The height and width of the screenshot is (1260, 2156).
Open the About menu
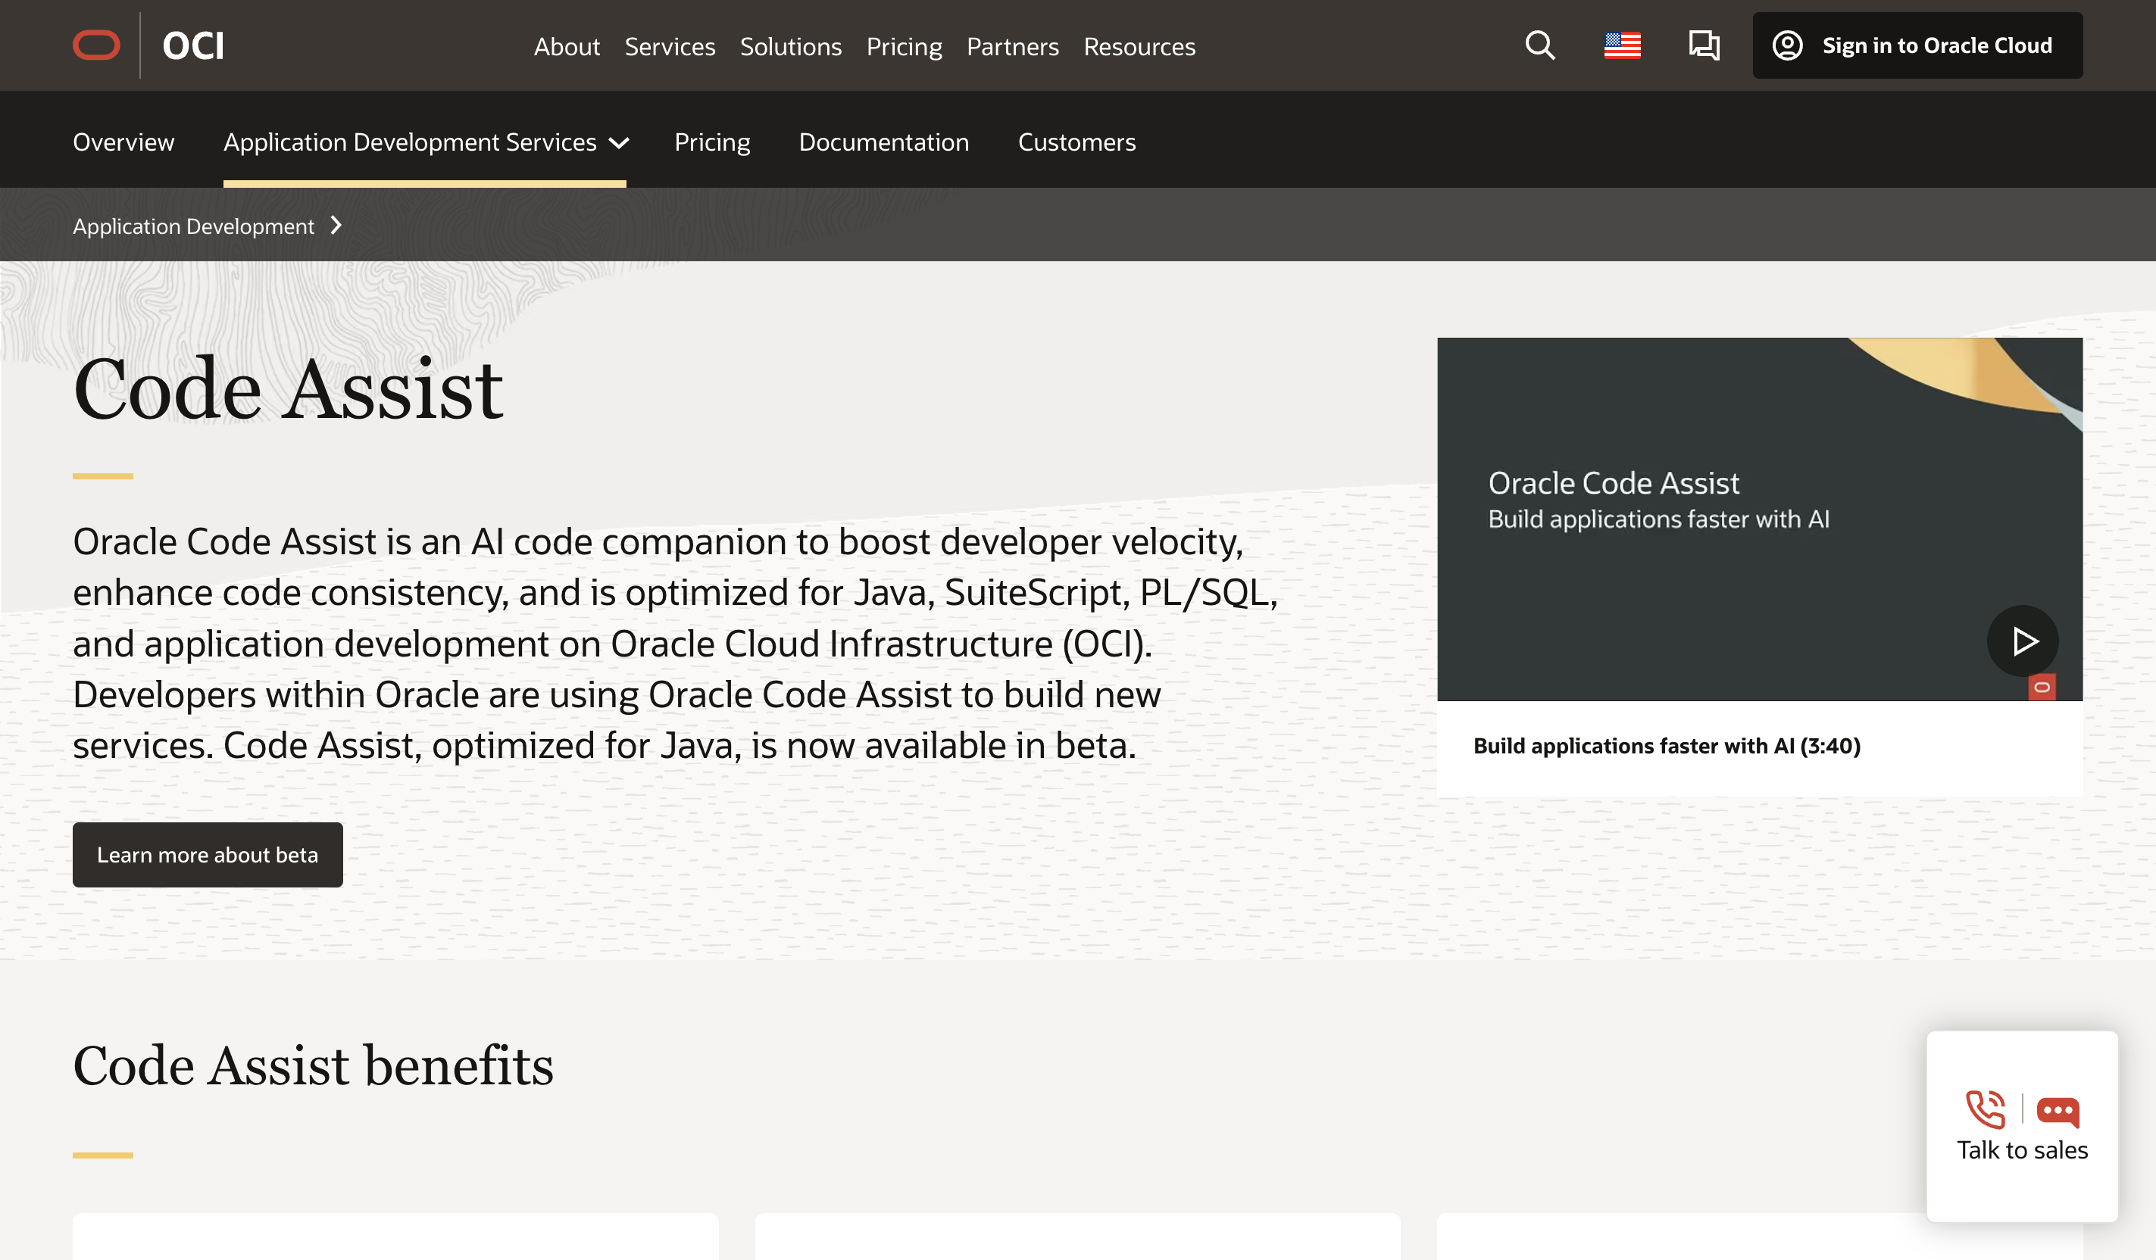click(567, 46)
